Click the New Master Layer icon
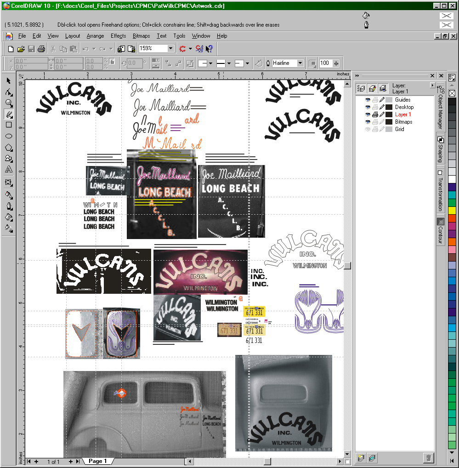This screenshot has height=468, width=459. (372, 457)
